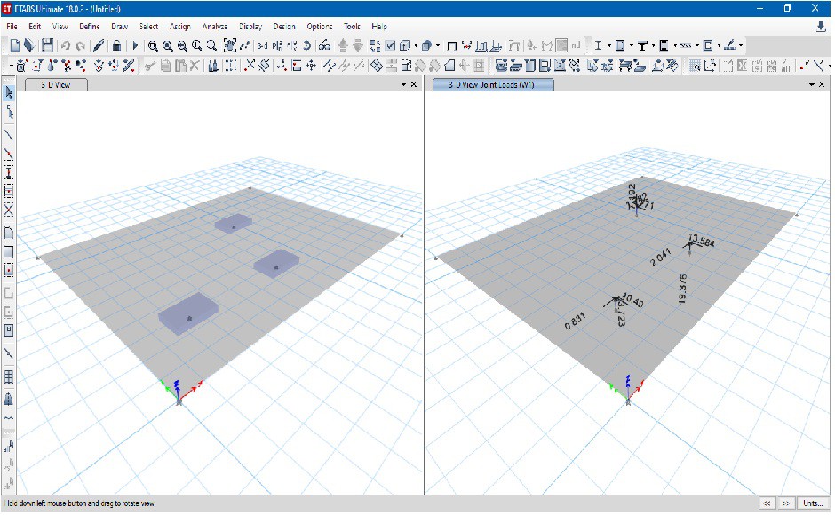Expand the frame section I-beam dropdown arrow
Viewport: 835px width, 515px height.
click(x=608, y=45)
